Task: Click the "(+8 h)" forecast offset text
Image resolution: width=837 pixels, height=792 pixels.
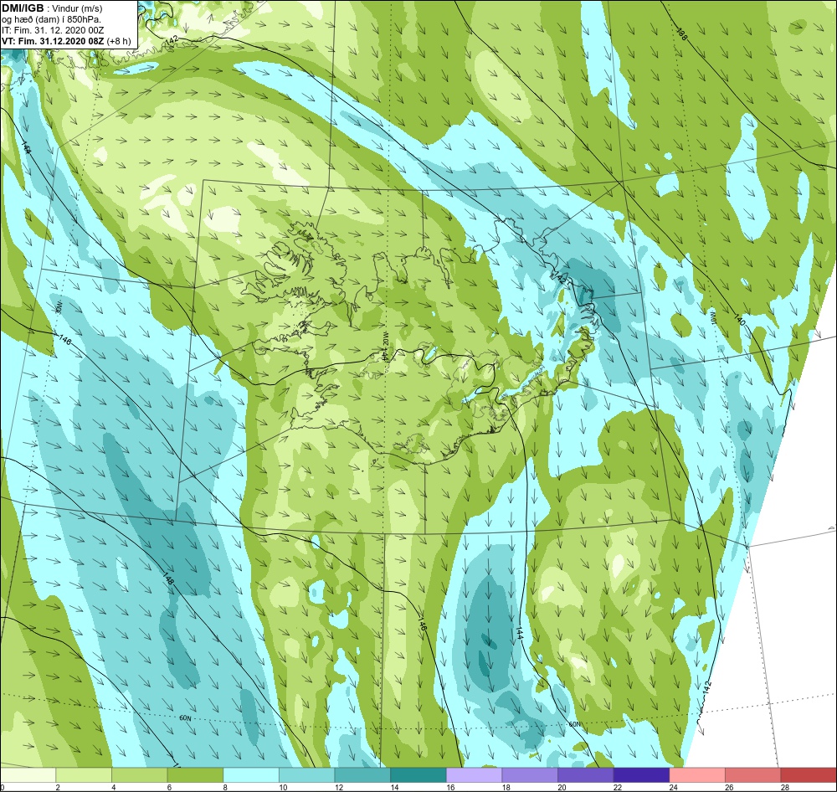Action: click(x=119, y=41)
